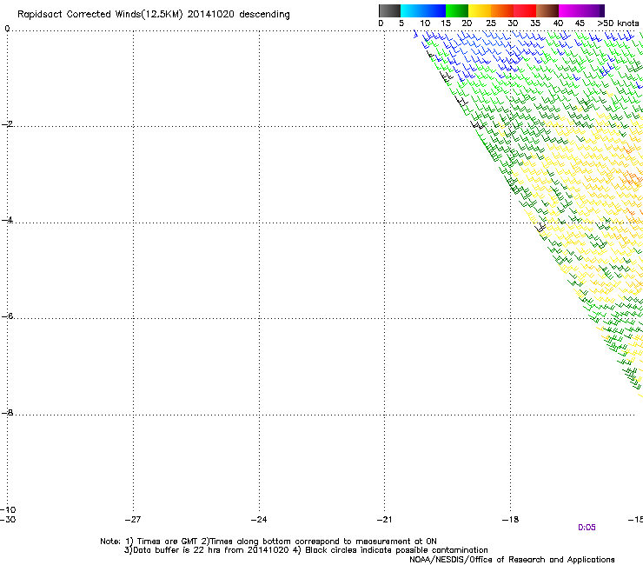Click the latitude label '-8'
Viewport: 643px width, 565px height.
point(8,413)
